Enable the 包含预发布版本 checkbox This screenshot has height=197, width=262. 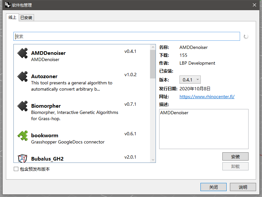point(16,169)
